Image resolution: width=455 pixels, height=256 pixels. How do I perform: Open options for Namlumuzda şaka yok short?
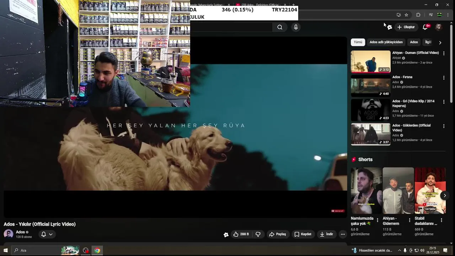378,220
